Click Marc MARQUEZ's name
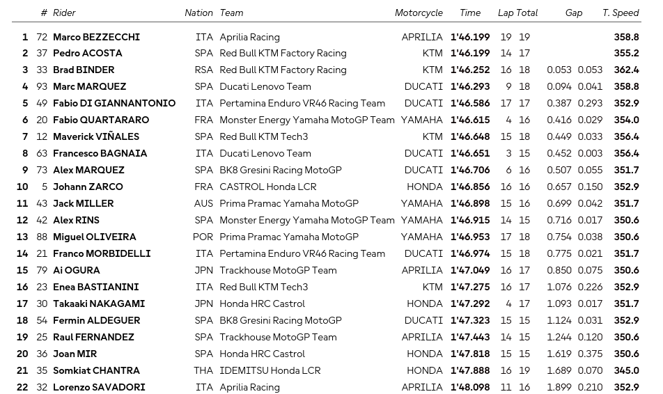 (x=90, y=86)
